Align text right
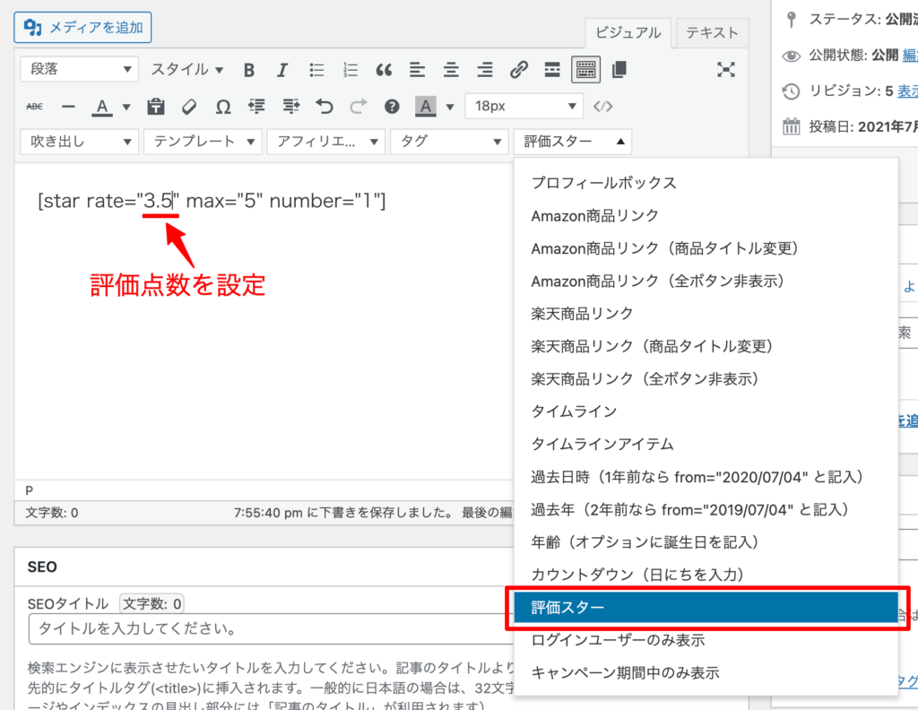Image resolution: width=918 pixels, height=710 pixels. pyautogui.click(x=485, y=70)
